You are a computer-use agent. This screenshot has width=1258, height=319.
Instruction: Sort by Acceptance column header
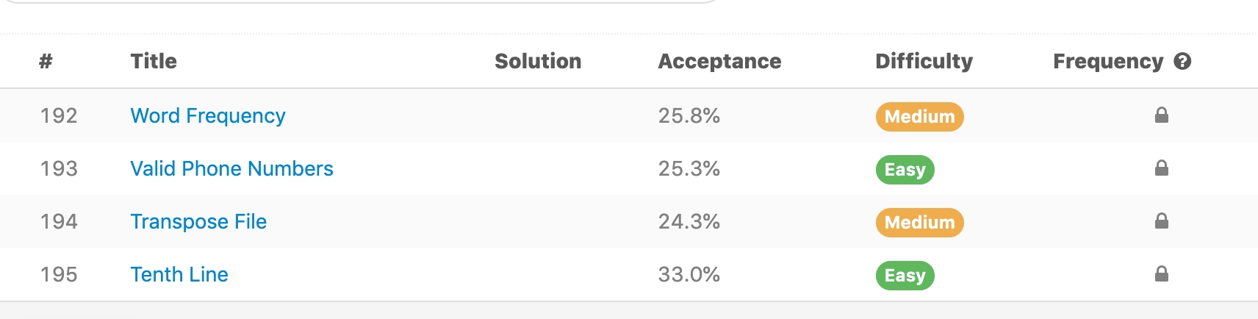tap(719, 62)
